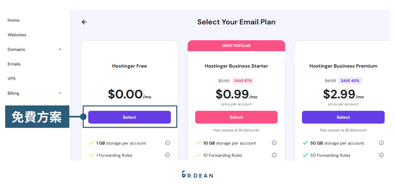
Task: Open VPS in sidebar
Action: [x=11, y=79]
